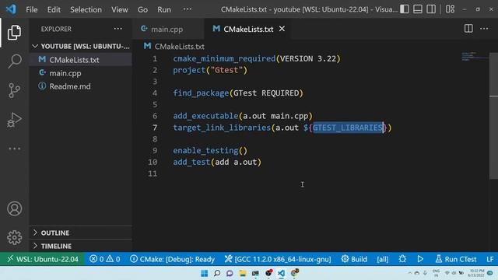The height and width of the screenshot is (280, 498).
Task: Expand the TIMELINE section
Action: [x=81, y=246]
